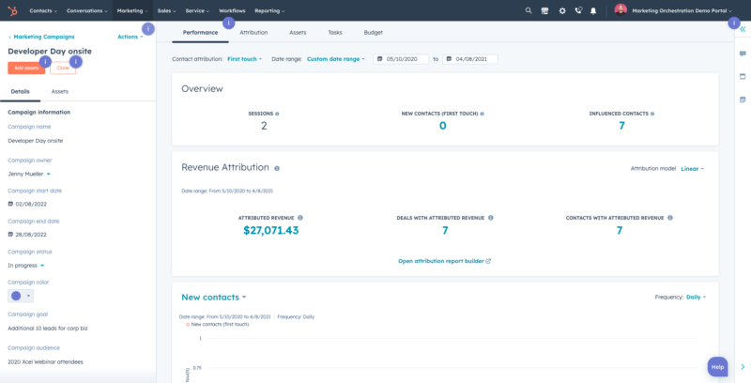Change the In progress campaign status
Image resolution: width=751 pixels, height=383 pixels.
[26, 266]
